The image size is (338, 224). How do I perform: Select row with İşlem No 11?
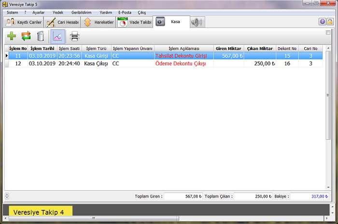tap(166, 56)
